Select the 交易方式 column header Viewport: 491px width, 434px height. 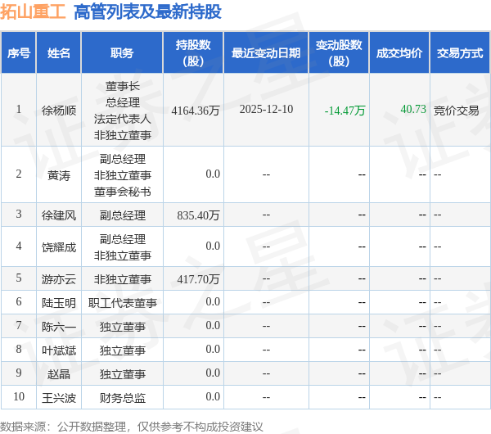coord(460,52)
